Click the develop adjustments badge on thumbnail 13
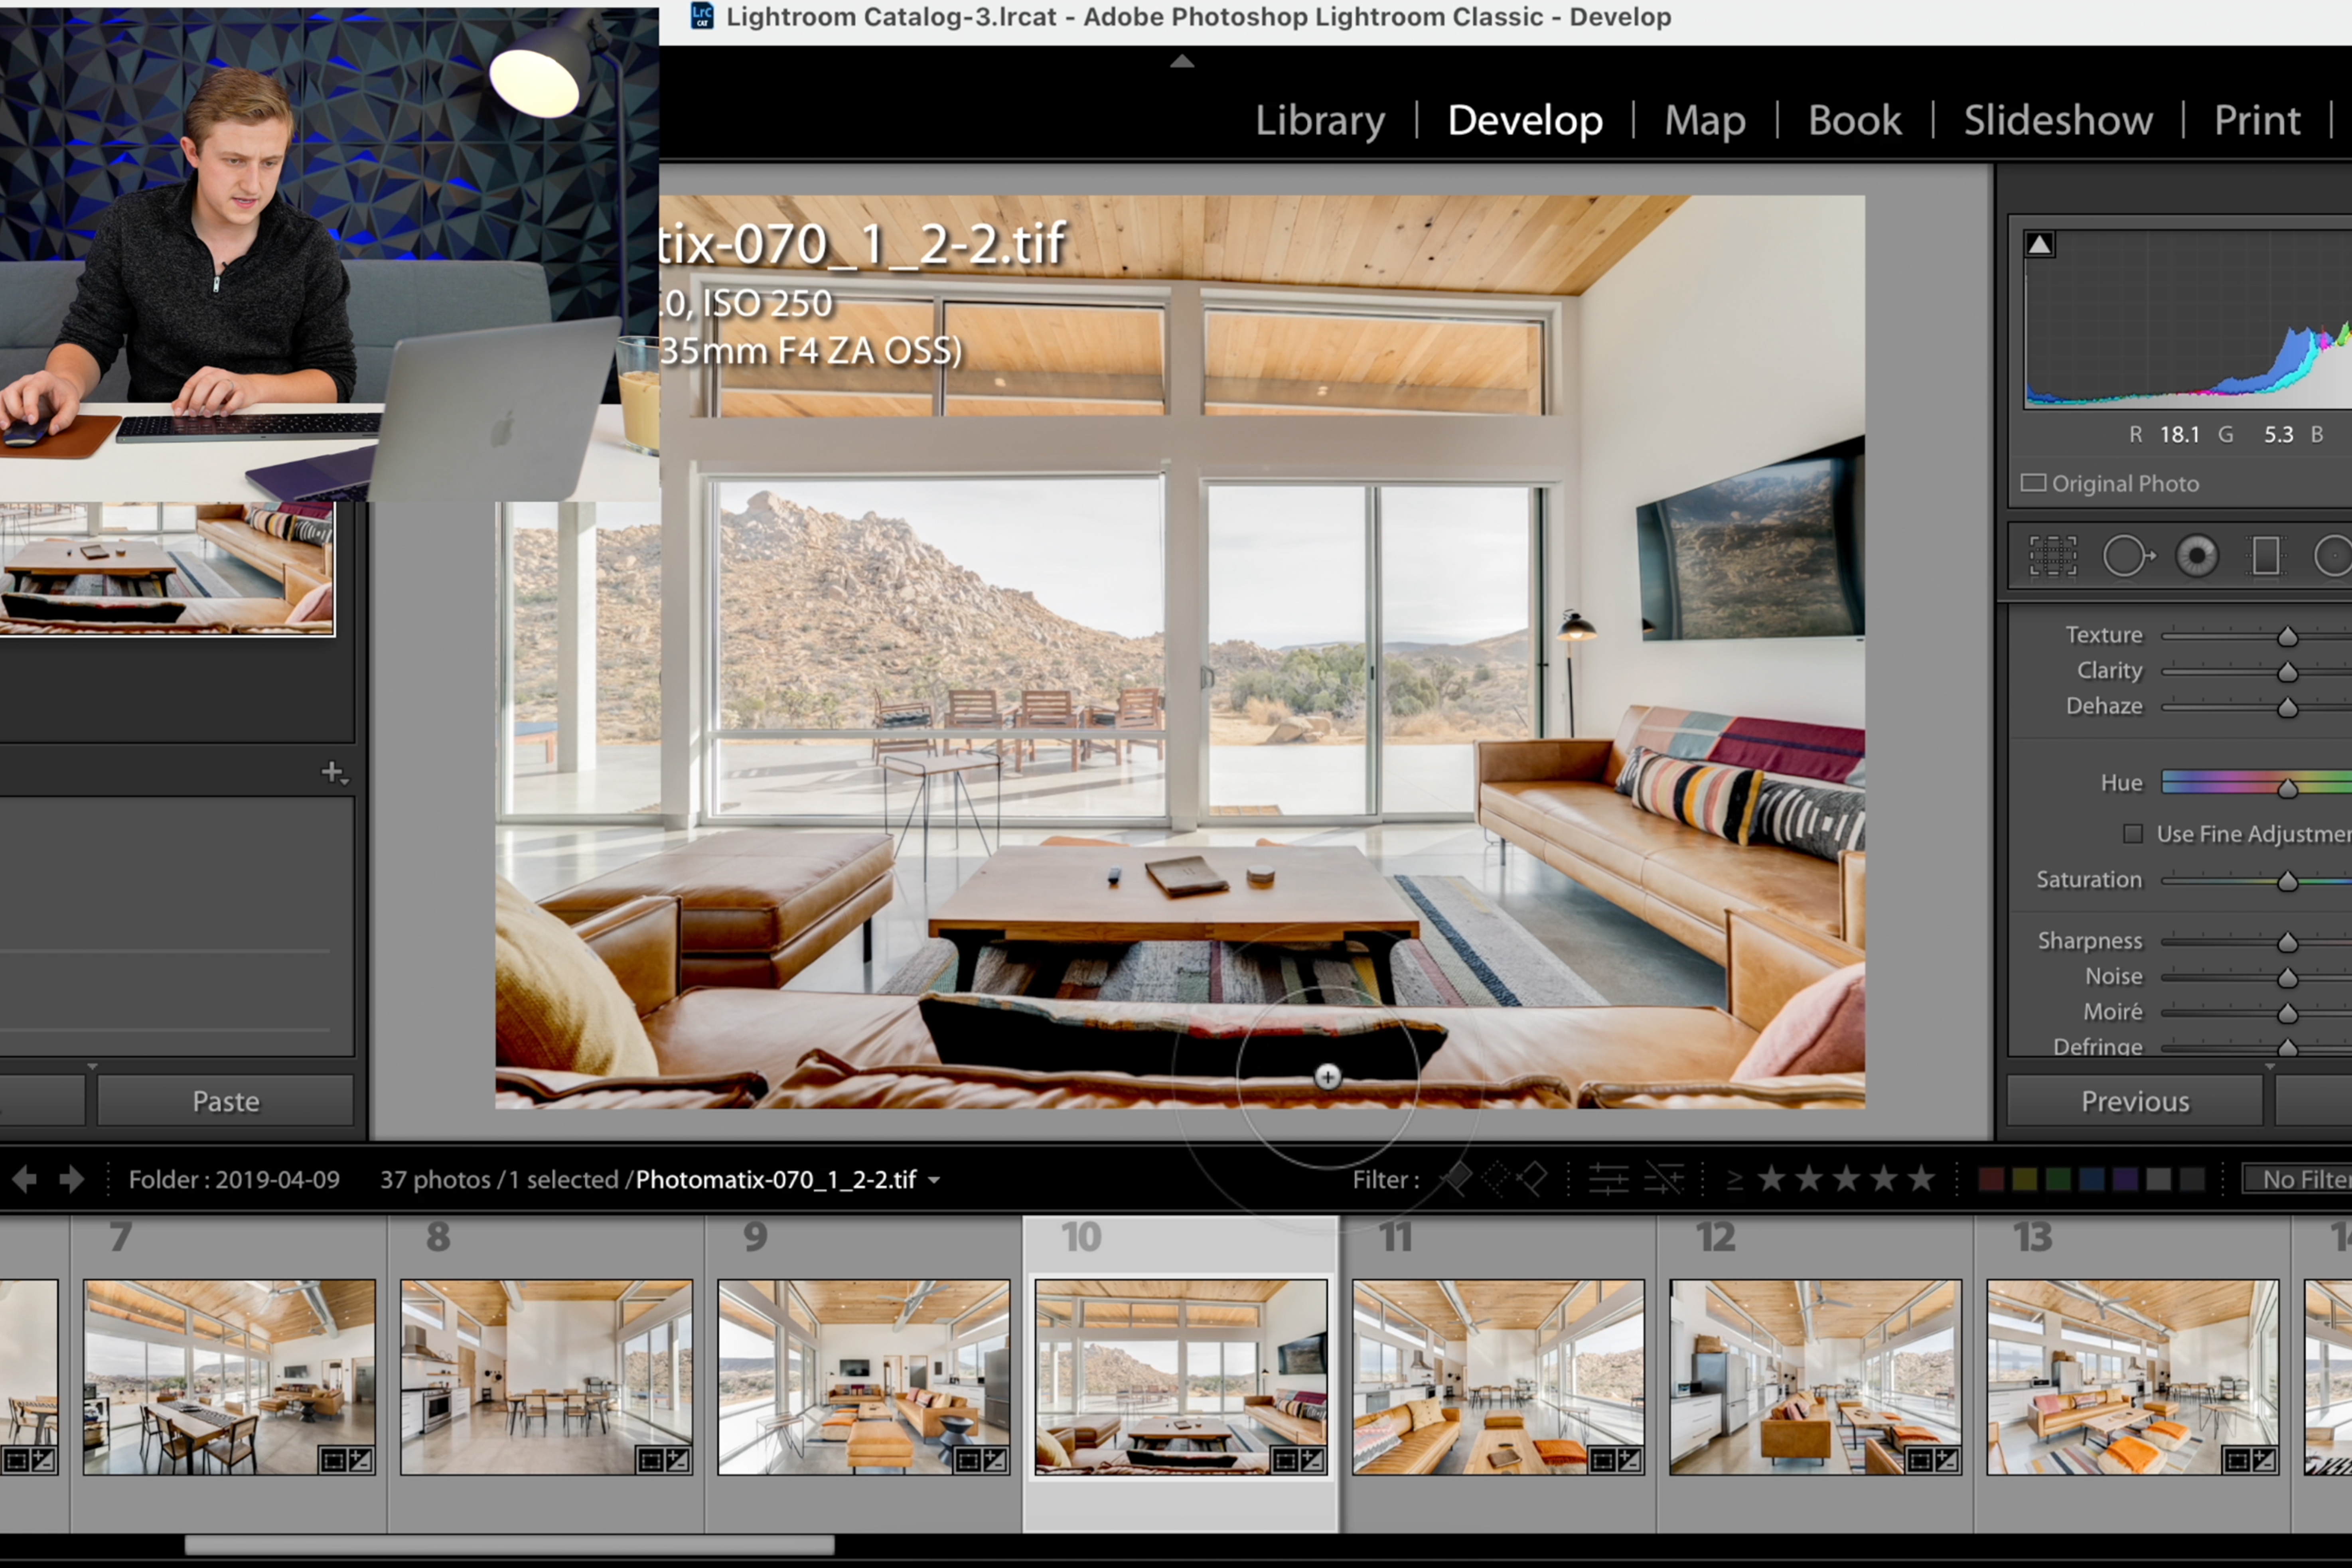The width and height of the screenshot is (2352, 1568). (x=2264, y=1460)
